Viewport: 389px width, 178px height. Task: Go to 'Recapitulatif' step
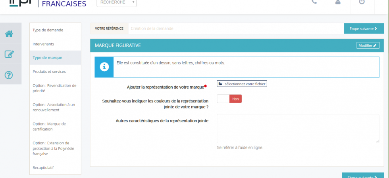click(43, 168)
